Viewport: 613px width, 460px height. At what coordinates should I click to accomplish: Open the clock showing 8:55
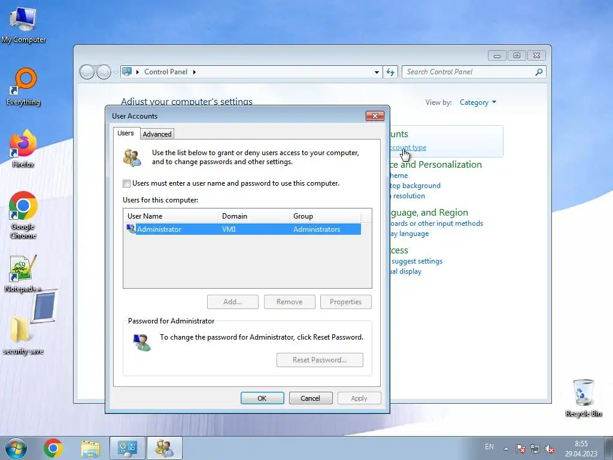coord(581,449)
